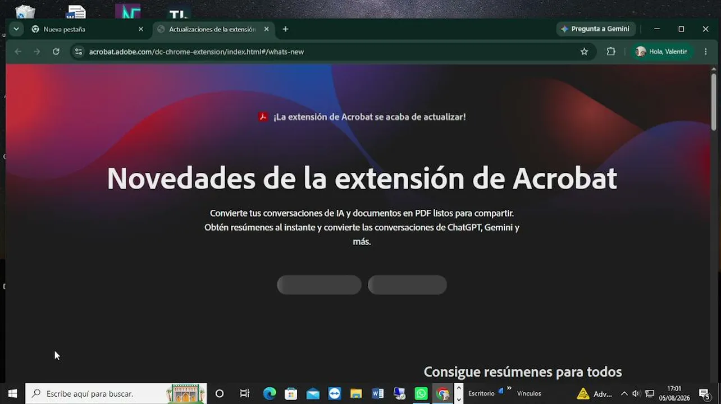This screenshot has width=721, height=404.
Task: Open a new tab with the plus button
Action: (x=285, y=29)
